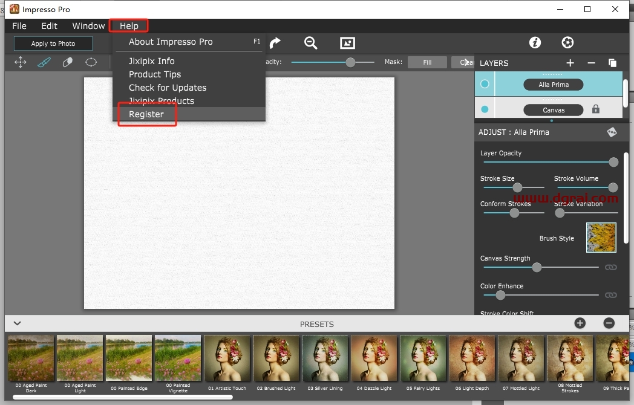
Task: Apply the 07 Mottled Light preset
Action: (x=521, y=358)
